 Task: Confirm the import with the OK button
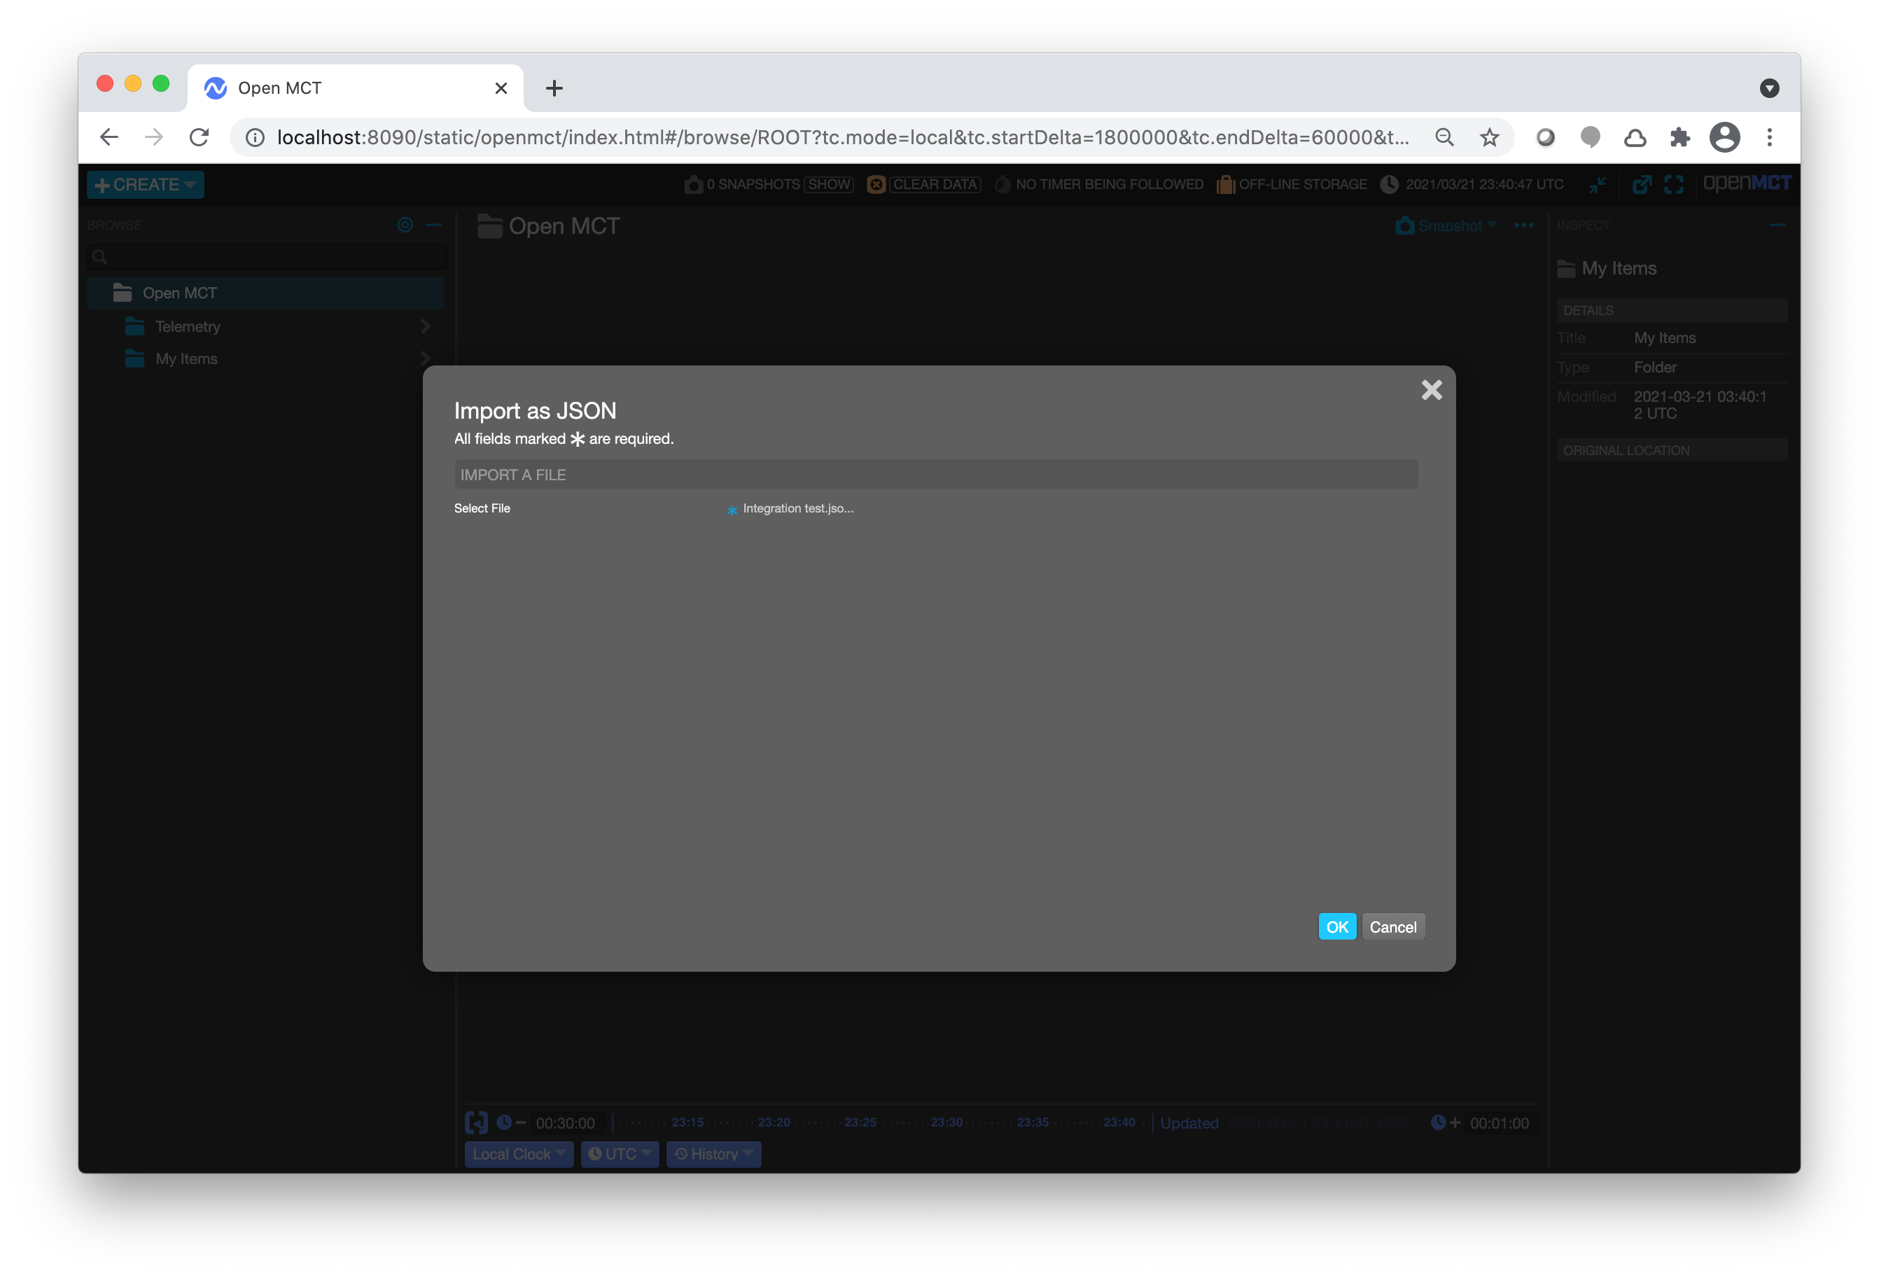pos(1336,926)
